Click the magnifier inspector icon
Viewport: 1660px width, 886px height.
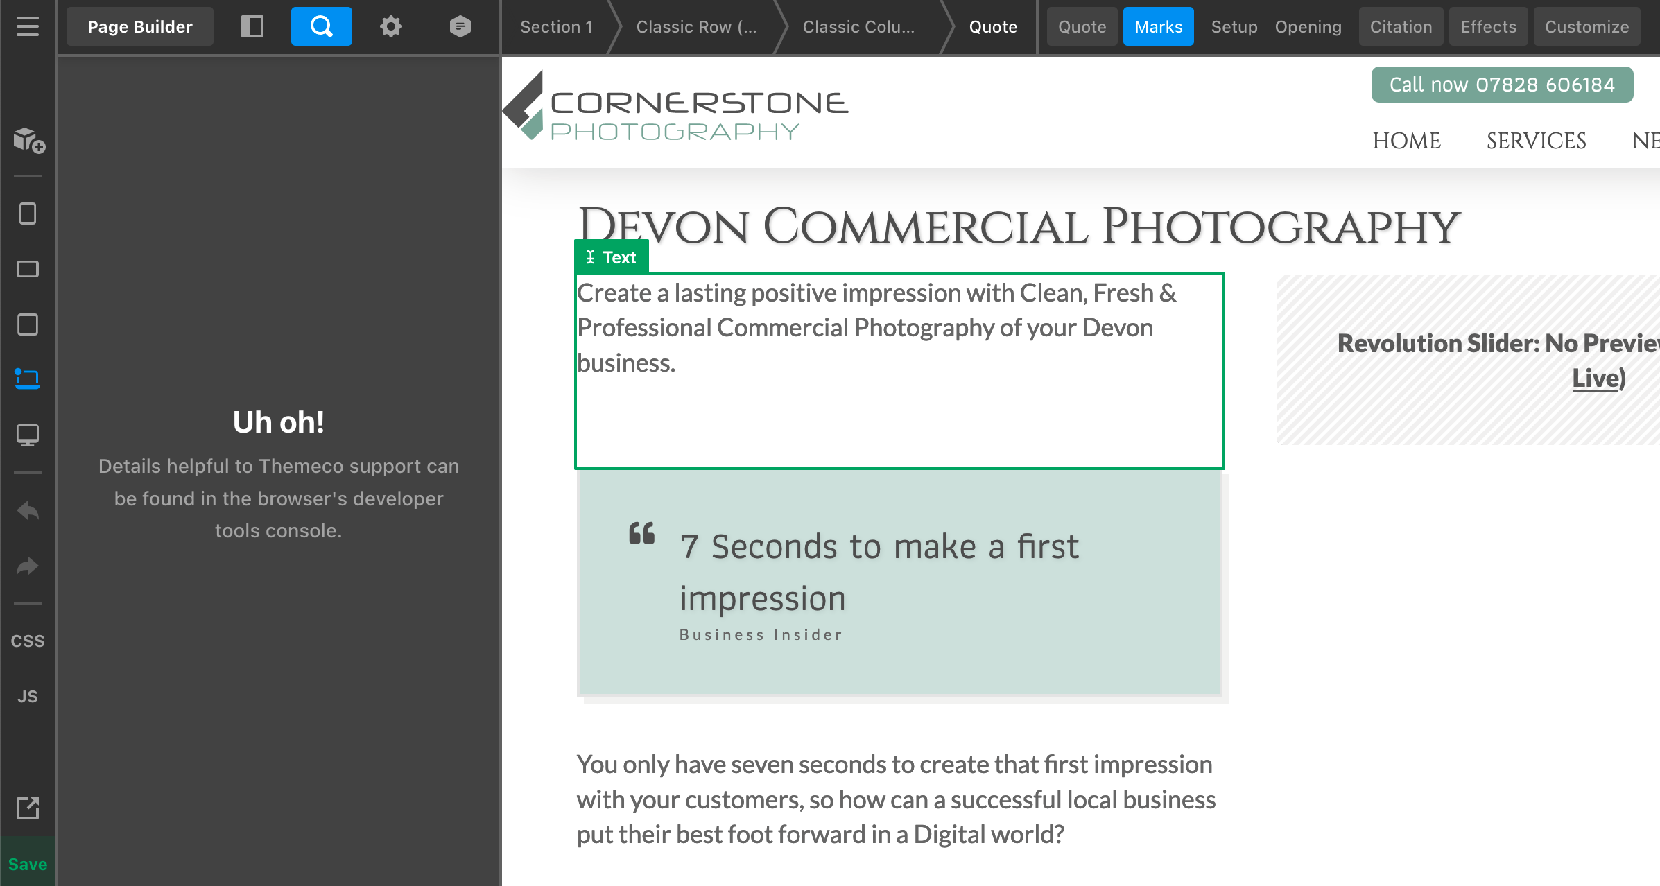[321, 26]
